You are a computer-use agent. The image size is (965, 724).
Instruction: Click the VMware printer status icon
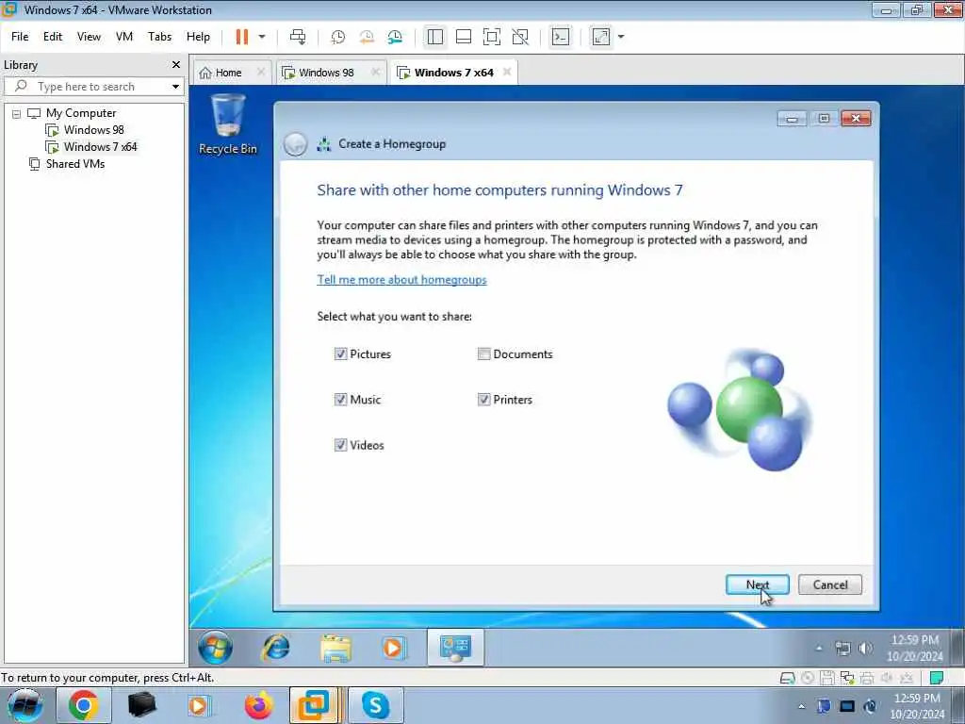click(x=867, y=679)
